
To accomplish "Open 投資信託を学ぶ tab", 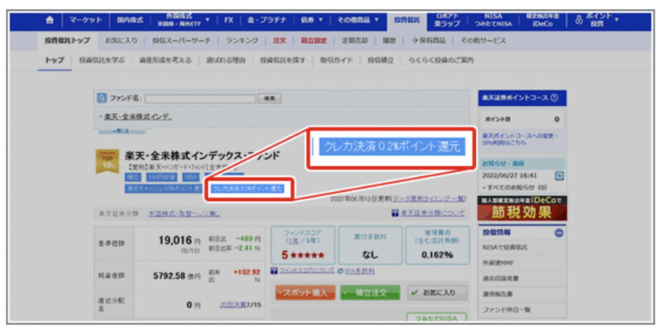I will pos(102,60).
